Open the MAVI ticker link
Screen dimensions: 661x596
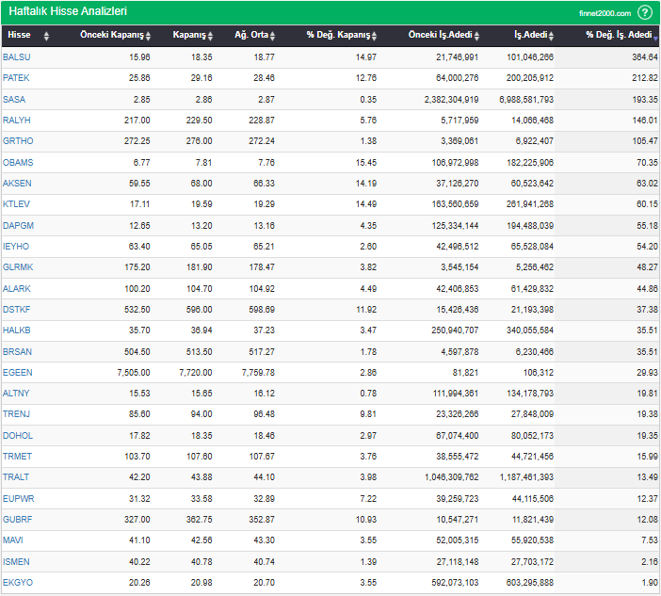[x=13, y=540]
